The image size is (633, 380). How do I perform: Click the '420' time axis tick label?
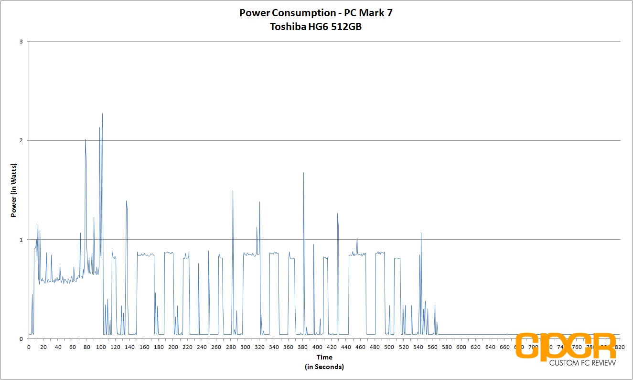pyautogui.click(x=332, y=347)
